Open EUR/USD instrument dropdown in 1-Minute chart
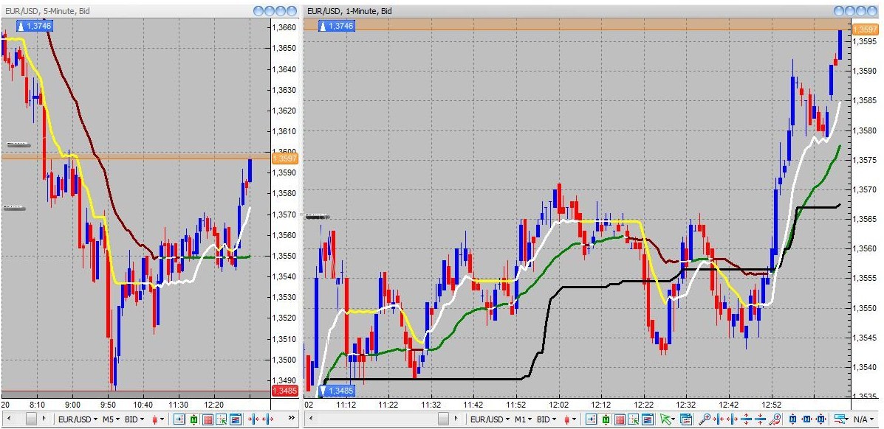The image size is (884, 429). 490,419
